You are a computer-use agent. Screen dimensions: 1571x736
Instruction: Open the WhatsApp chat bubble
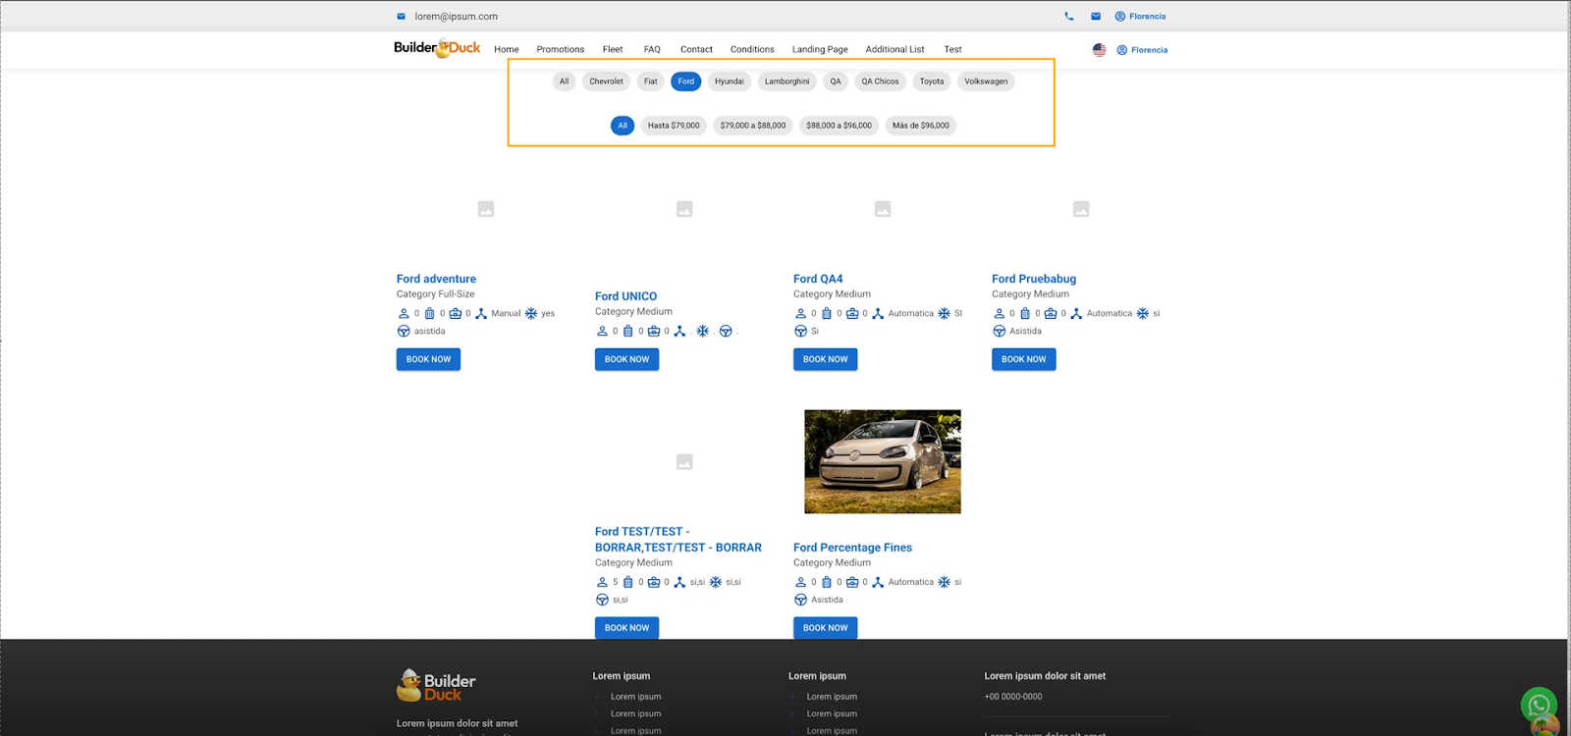click(x=1538, y=705)
